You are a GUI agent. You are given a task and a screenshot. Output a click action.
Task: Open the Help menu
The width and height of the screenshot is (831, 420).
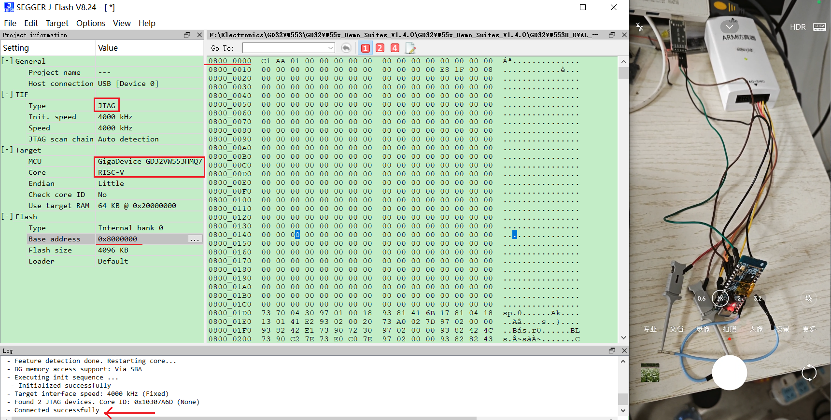pyautogui.click(x=147, y=23)
